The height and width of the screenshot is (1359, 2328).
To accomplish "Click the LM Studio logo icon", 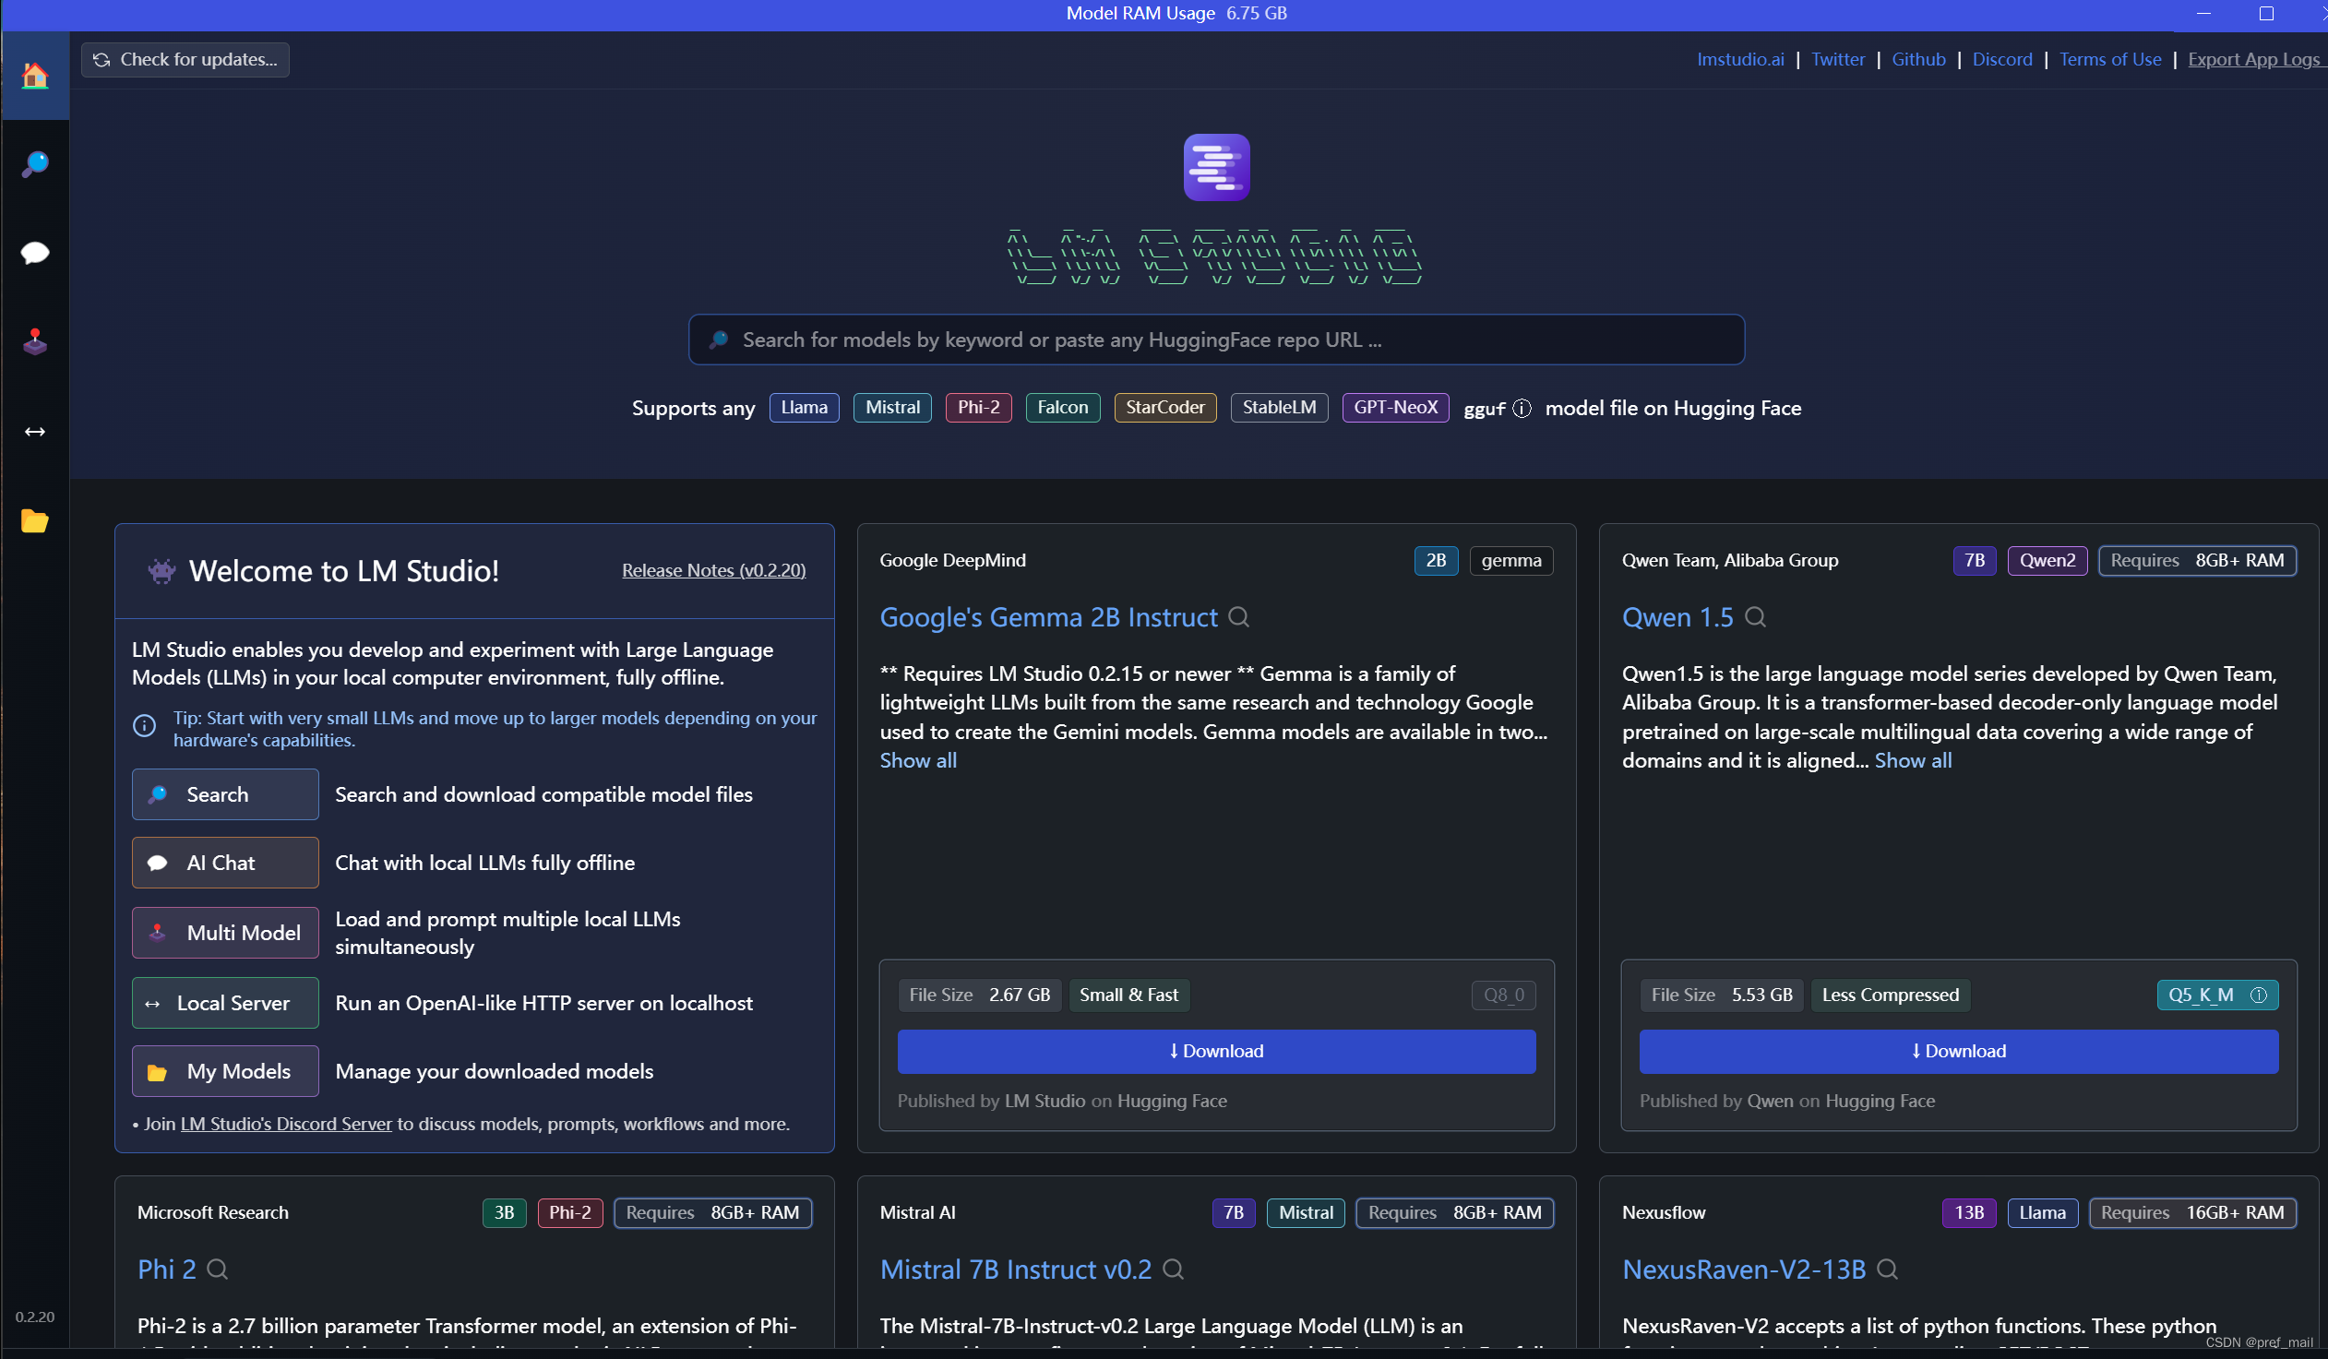I will pos(1217,167).
